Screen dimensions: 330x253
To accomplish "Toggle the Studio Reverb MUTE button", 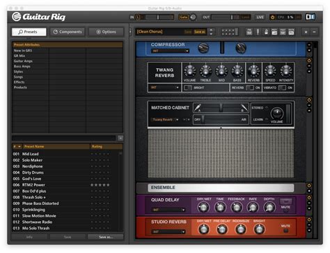I will pyautogui.click(x=286, y=231).
